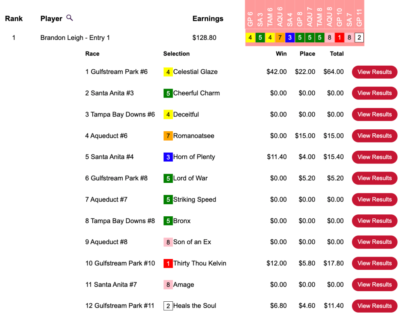Click red number 1 badge beside Thirty Thou Kelvin
This screenshot has height=315, width=413.
tap(168, 263)
